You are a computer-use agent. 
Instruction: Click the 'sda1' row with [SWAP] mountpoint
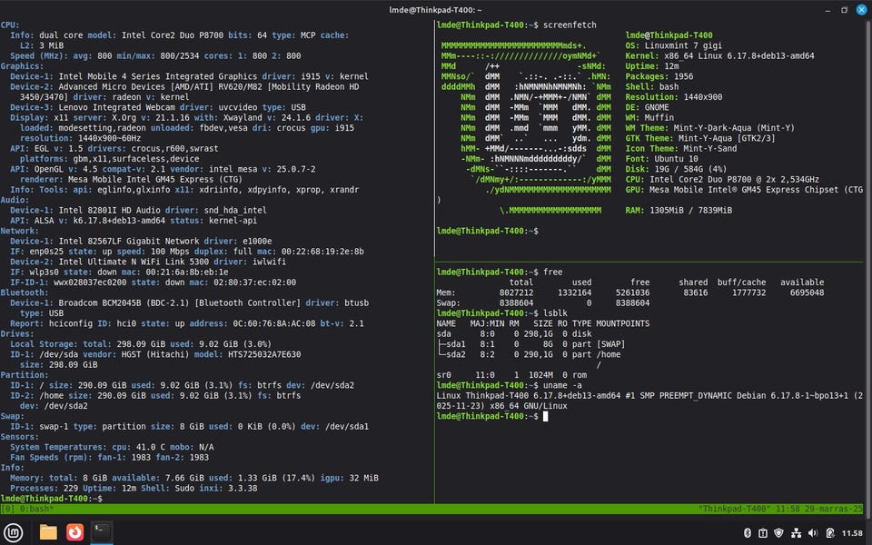pos(531,344)
